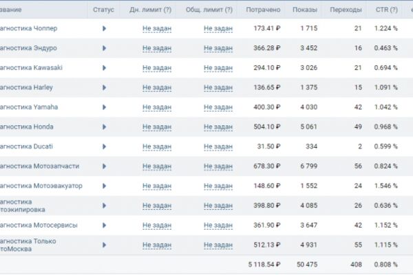Screen dimensions: 413x275
Task: Click the status play icon for Мотоэкипировка row
Action: [x=104, y=206]
